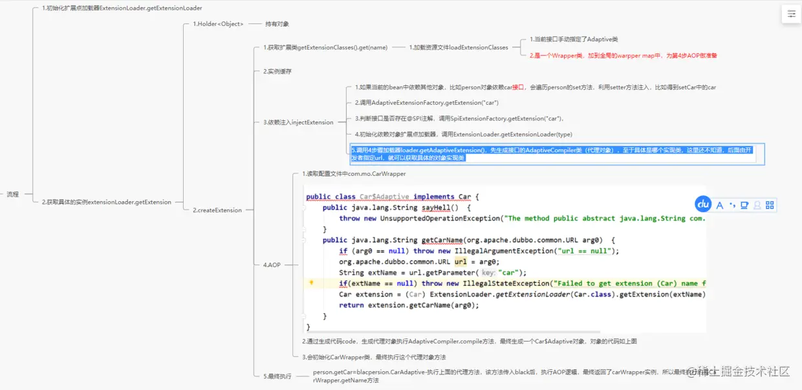Screen dimensions: 802x390
Task: Click the blue Baidu 'du' circle icon
Action: coord(703,204)
